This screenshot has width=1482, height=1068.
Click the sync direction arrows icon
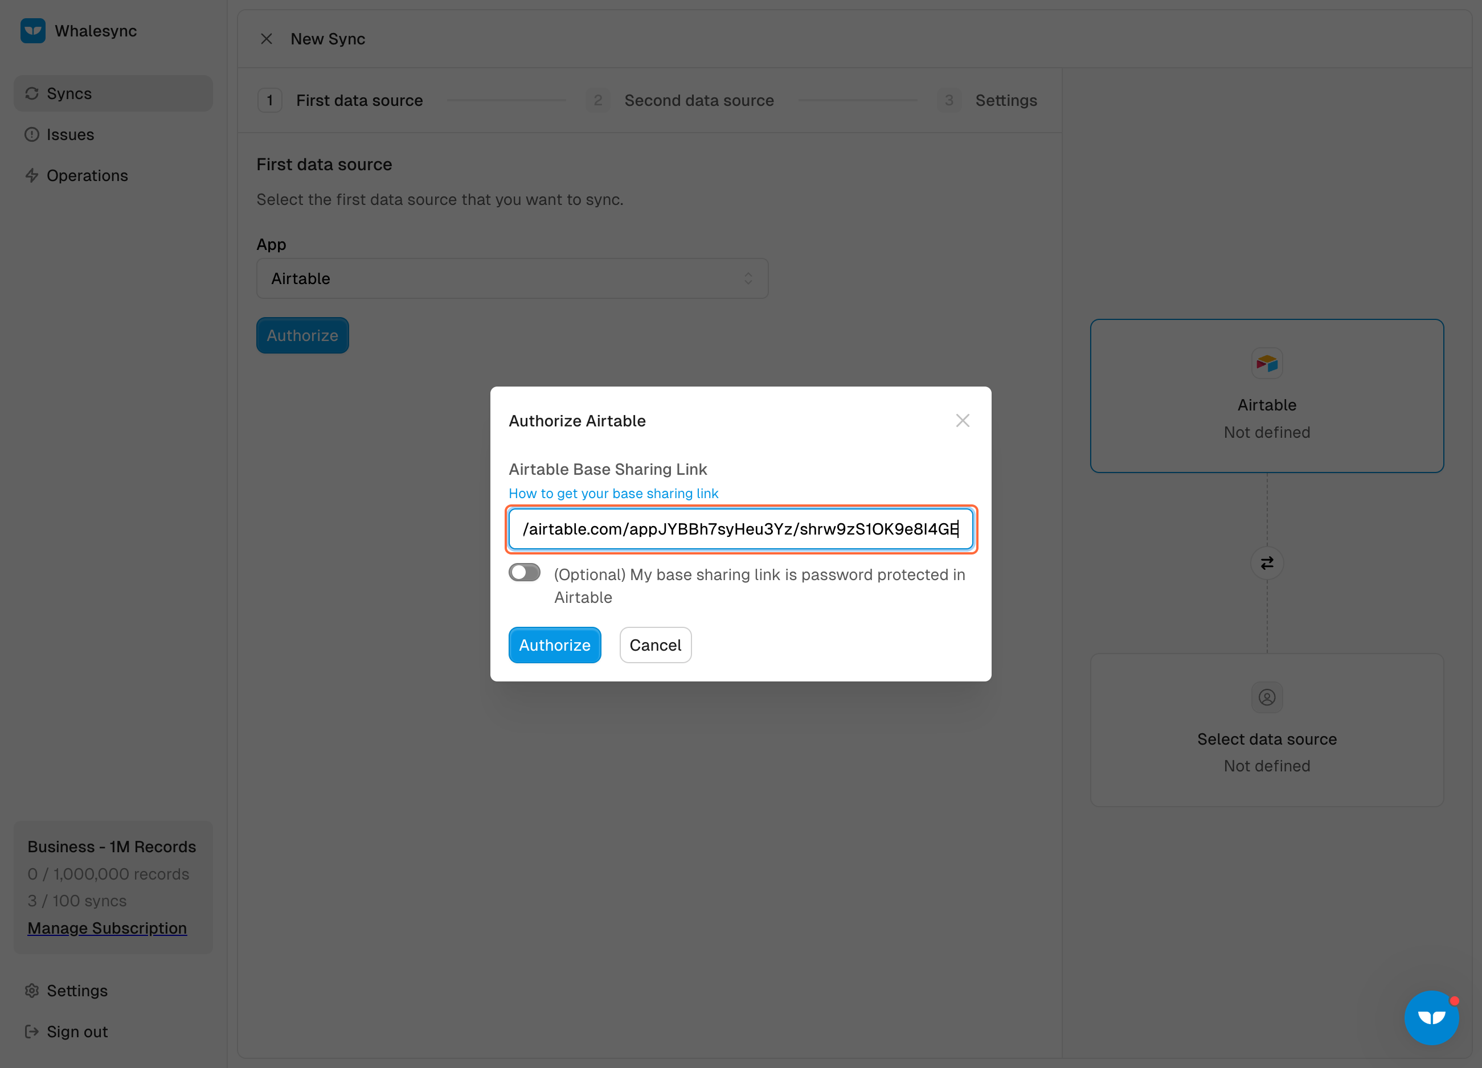point(1267,563)
